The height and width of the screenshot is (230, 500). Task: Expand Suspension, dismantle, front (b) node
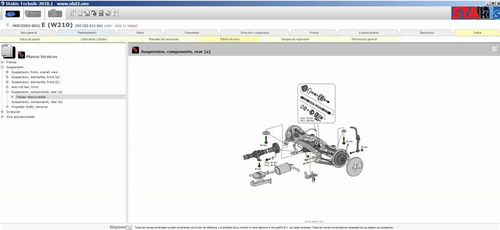(7, 82)
